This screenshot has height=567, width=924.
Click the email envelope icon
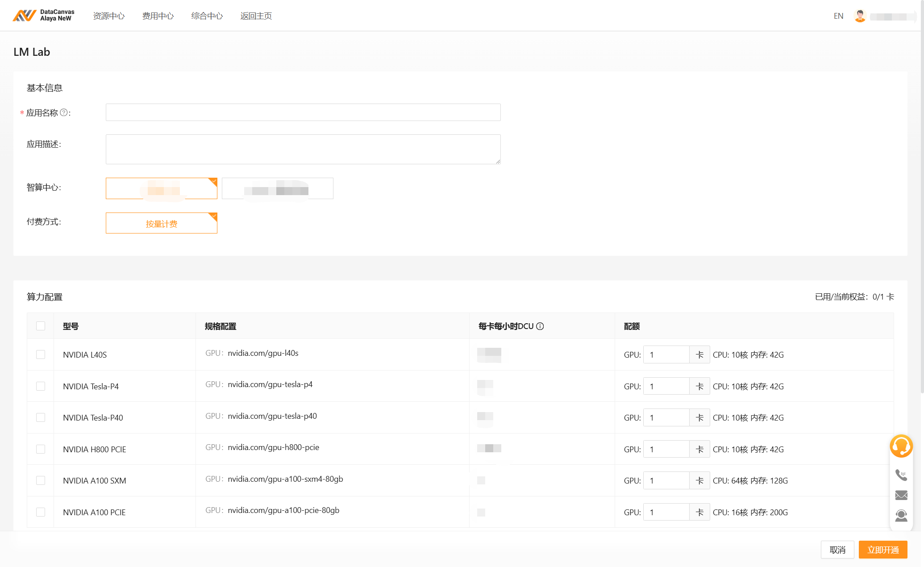point(901,495)
